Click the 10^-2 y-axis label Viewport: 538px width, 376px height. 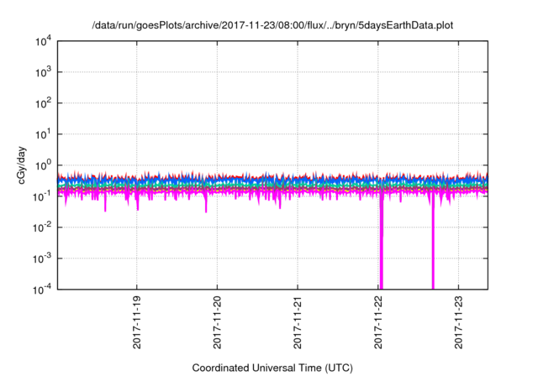42,227
